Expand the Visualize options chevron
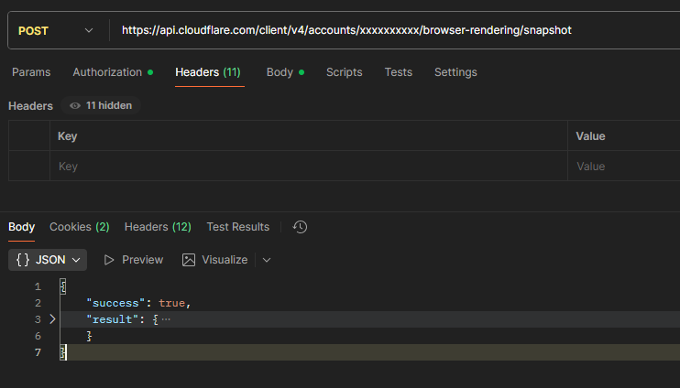This screenshot has height=388, width=680. point(267,260)
